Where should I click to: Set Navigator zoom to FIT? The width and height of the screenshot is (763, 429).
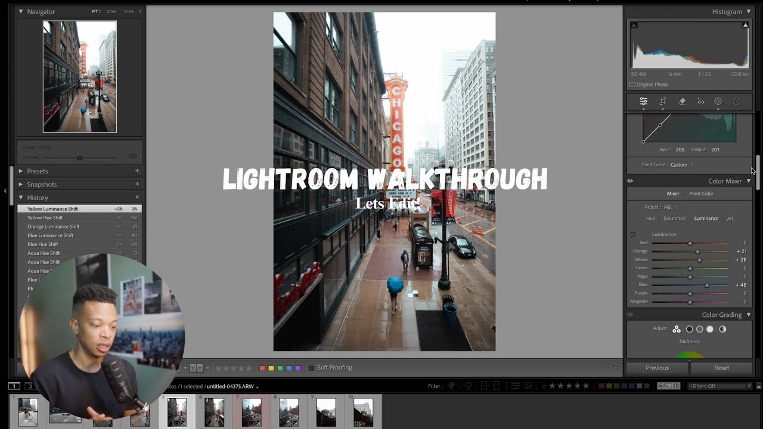click(x=95, y=11)
